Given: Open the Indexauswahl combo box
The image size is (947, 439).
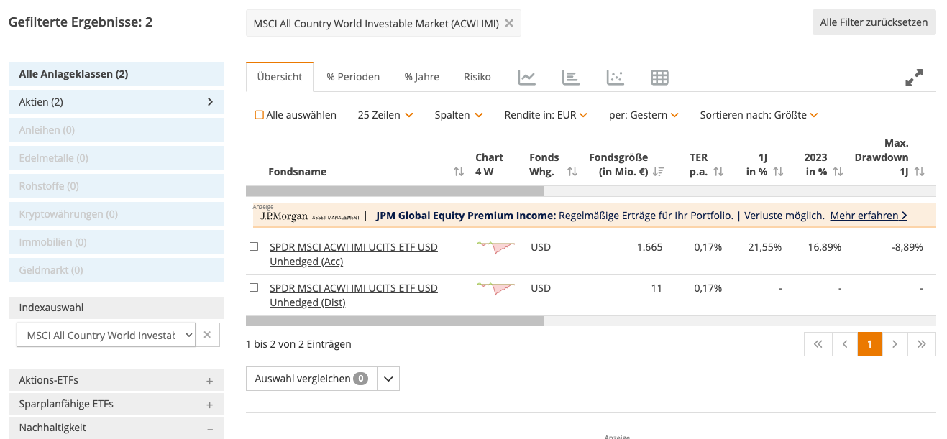Looking at the screenshot, I should [106, 335].
